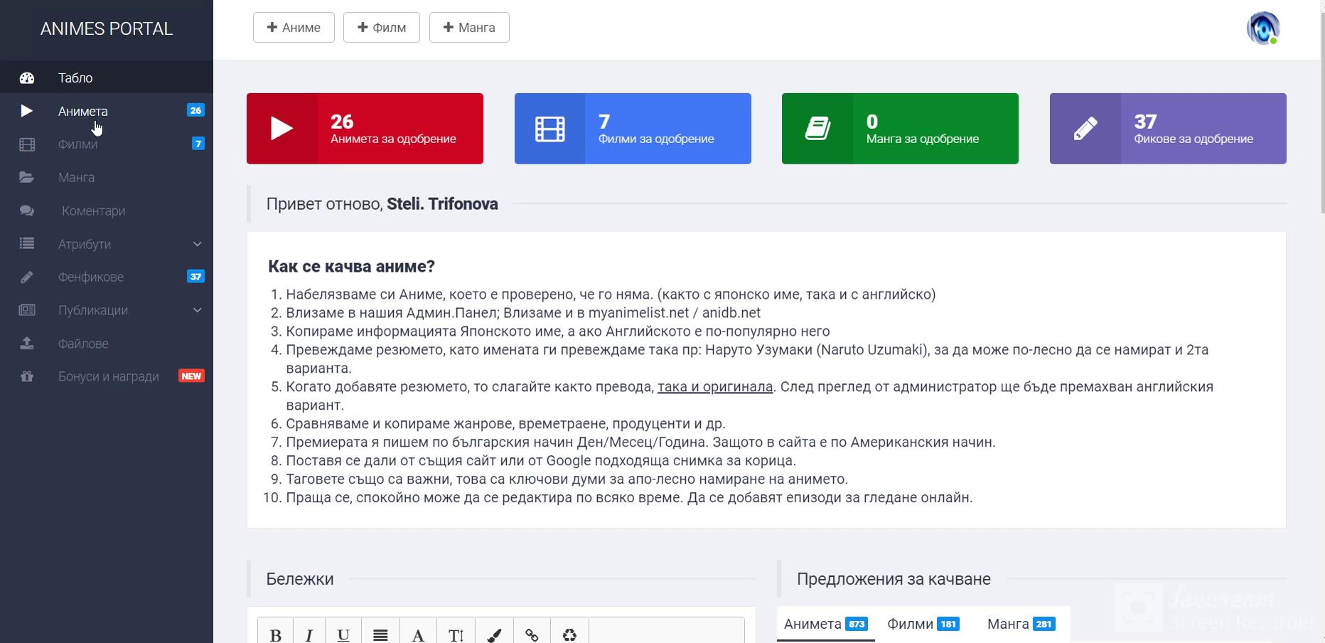The width and height of the screenshot is (1325, 643).
Task: Insert a link with the chain icon
Action: click(532, 634)
